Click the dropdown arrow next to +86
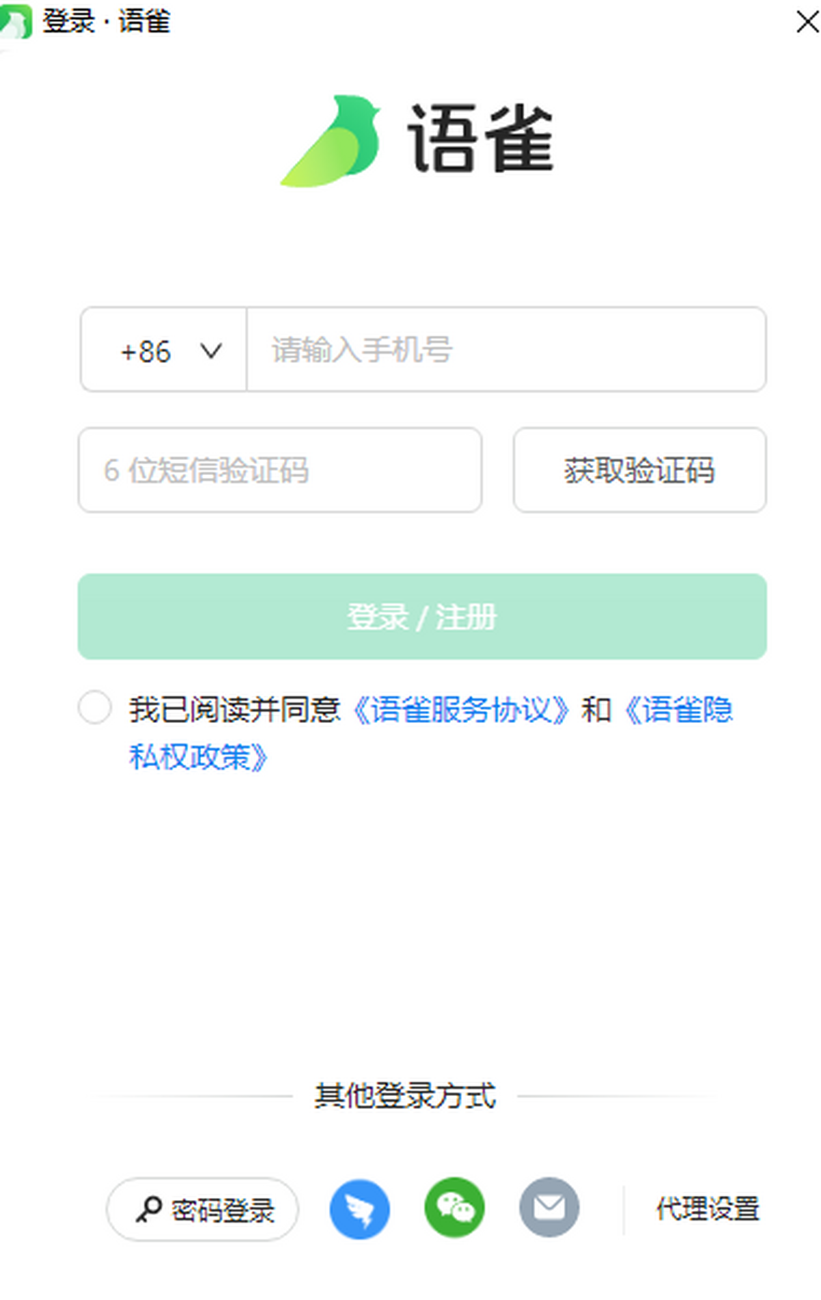821x1300 pixels. [210, 351]
